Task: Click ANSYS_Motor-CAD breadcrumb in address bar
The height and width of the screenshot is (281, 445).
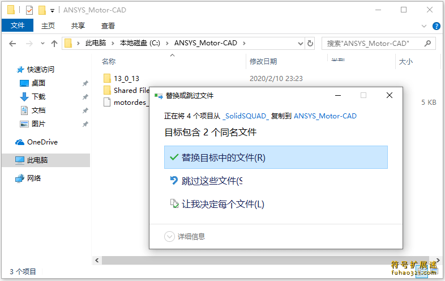Action: click(x=206, y=43)
